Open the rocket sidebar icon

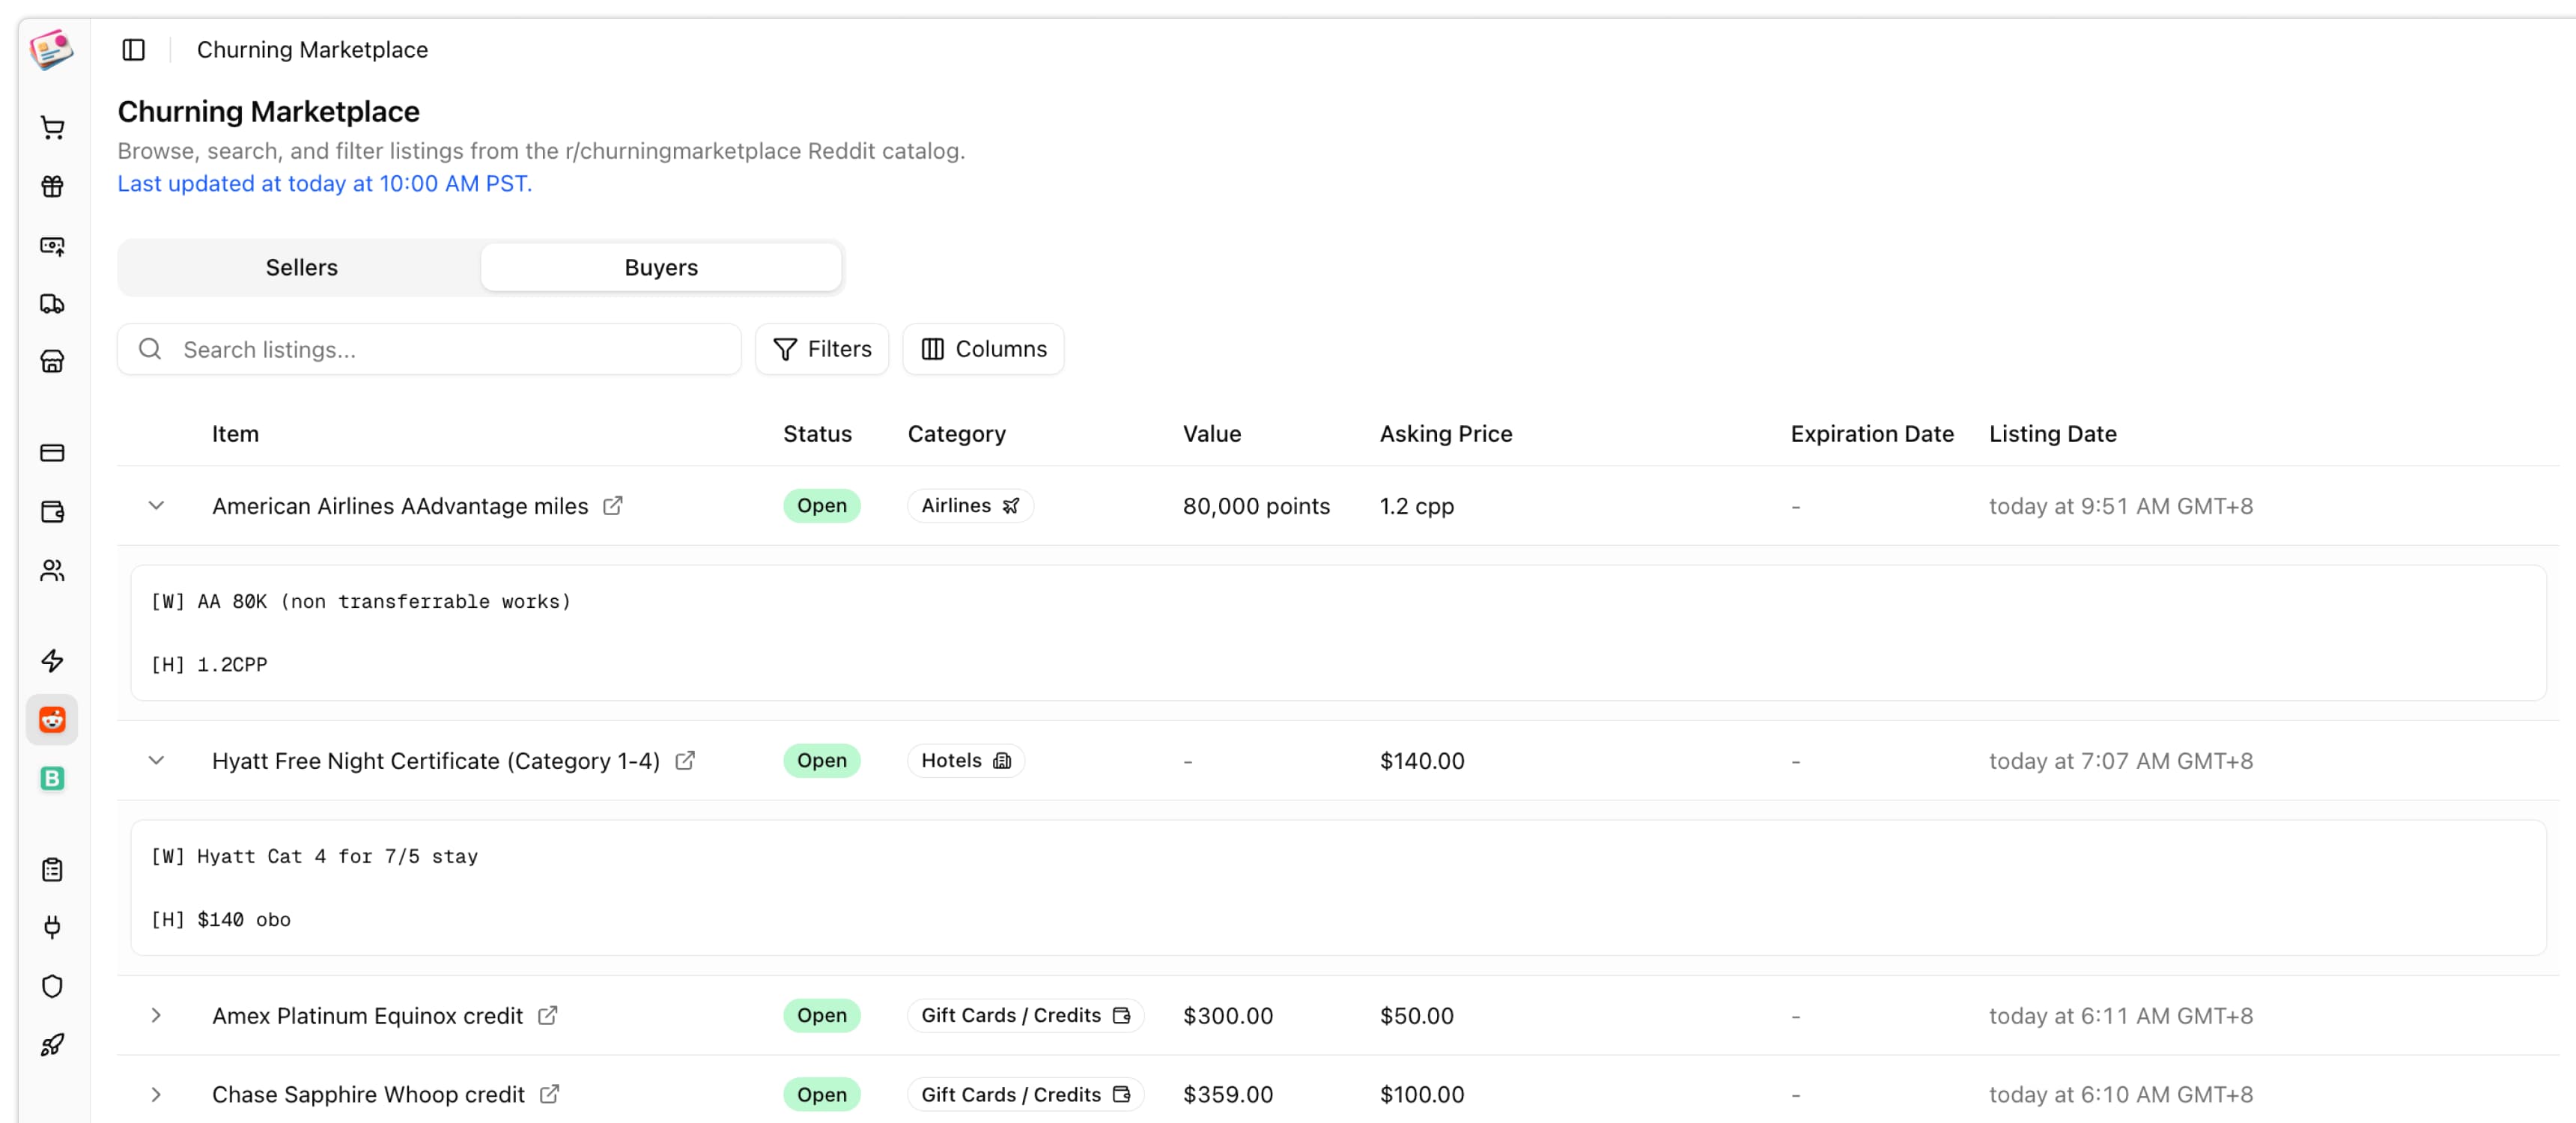pos(52,1045)
